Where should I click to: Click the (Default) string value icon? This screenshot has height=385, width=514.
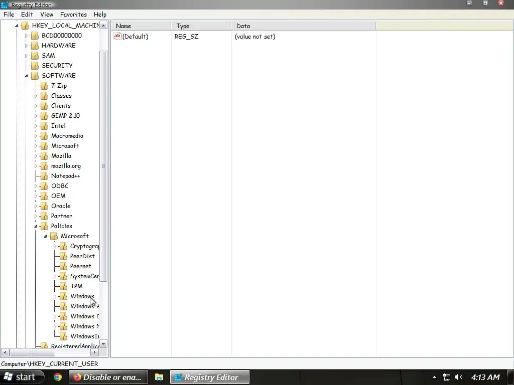tap(117, 36)
